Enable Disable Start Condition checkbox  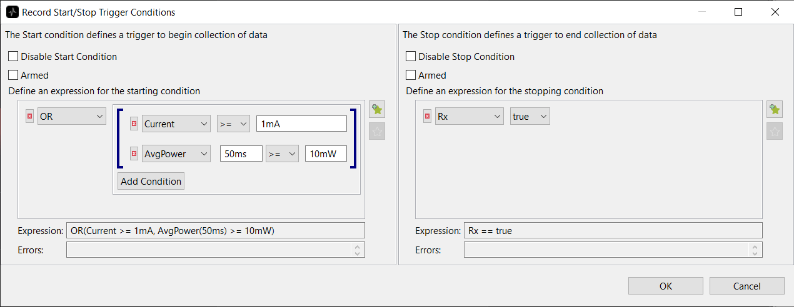pyautogui.click(x=14, y=57)
